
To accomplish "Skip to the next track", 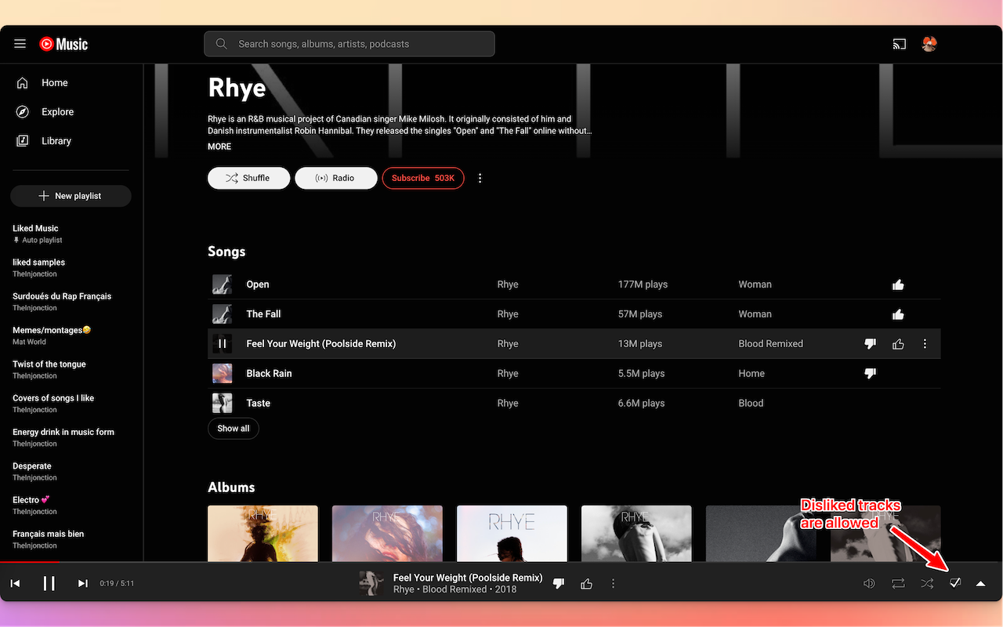I will click(x=82, y=583).
